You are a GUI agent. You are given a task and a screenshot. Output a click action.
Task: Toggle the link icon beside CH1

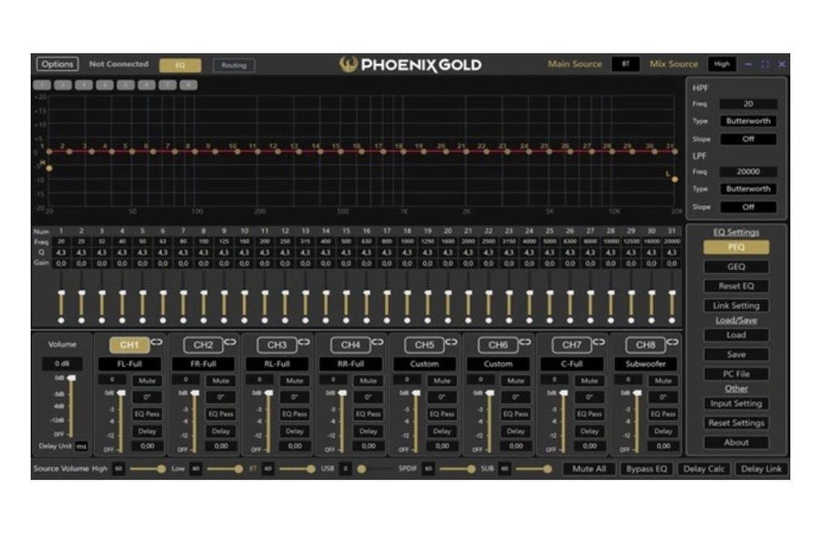coord(157,343)
